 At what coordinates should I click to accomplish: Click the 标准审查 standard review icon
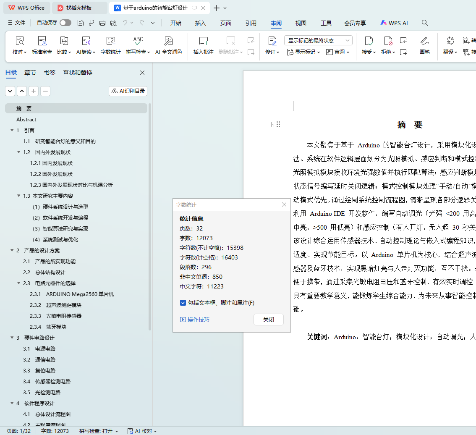(x=42, y=41)
